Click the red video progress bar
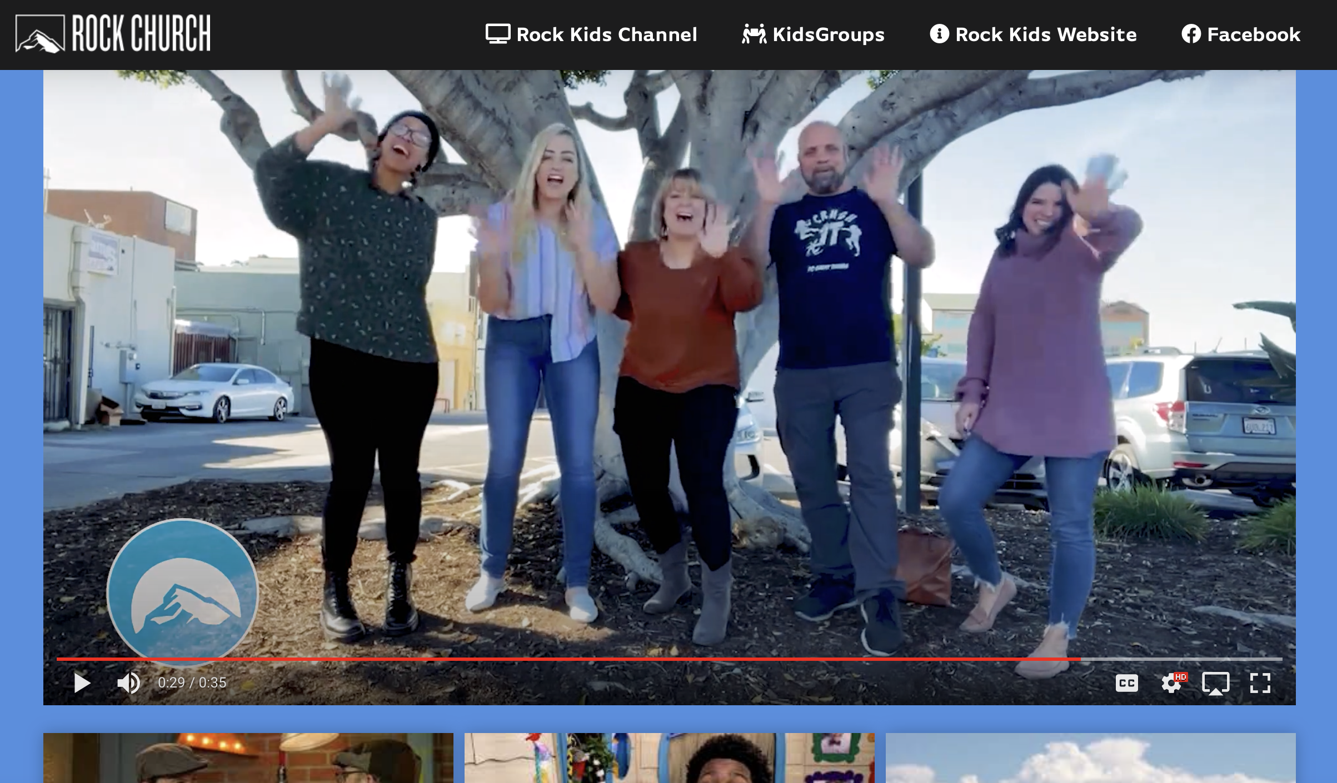Screen dimensions: 1337x783 556,659
